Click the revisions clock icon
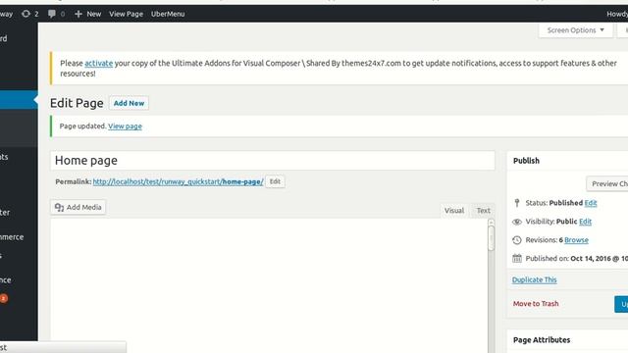Image resolution: width=628 pixels, height=353 pixels. [x=517, y=239]
